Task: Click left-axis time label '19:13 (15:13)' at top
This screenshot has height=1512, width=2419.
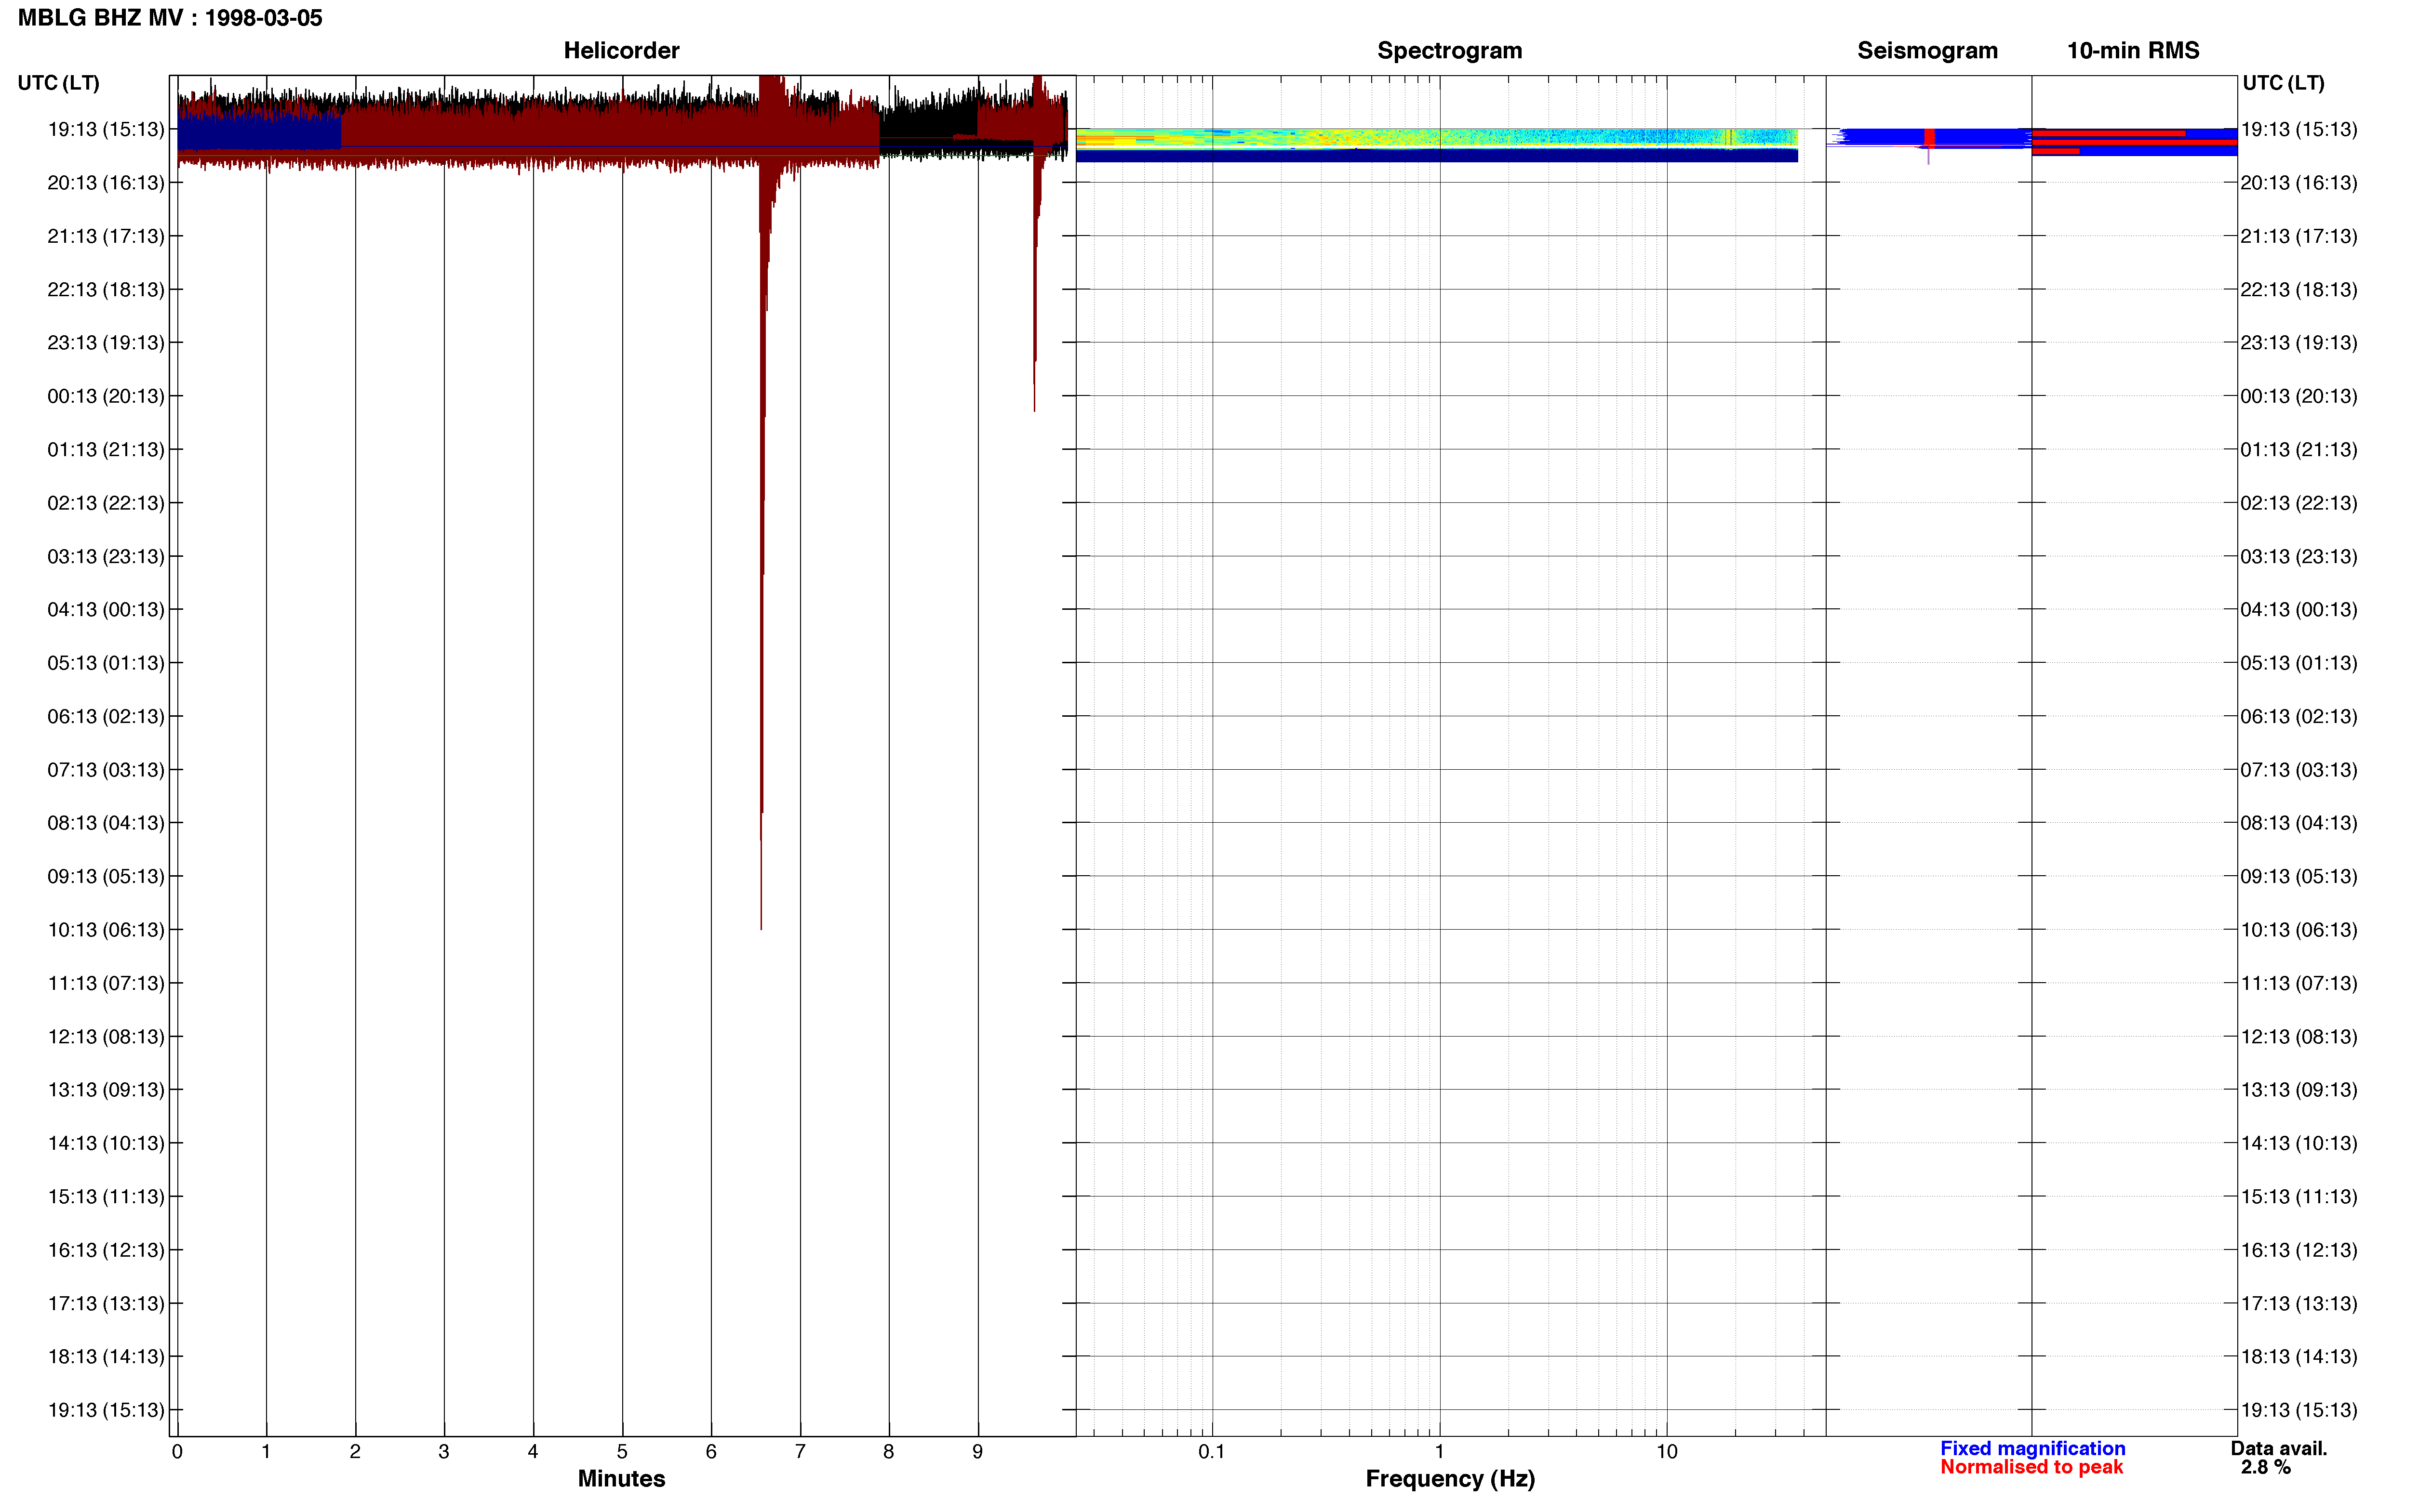Action: coord(106,129)
